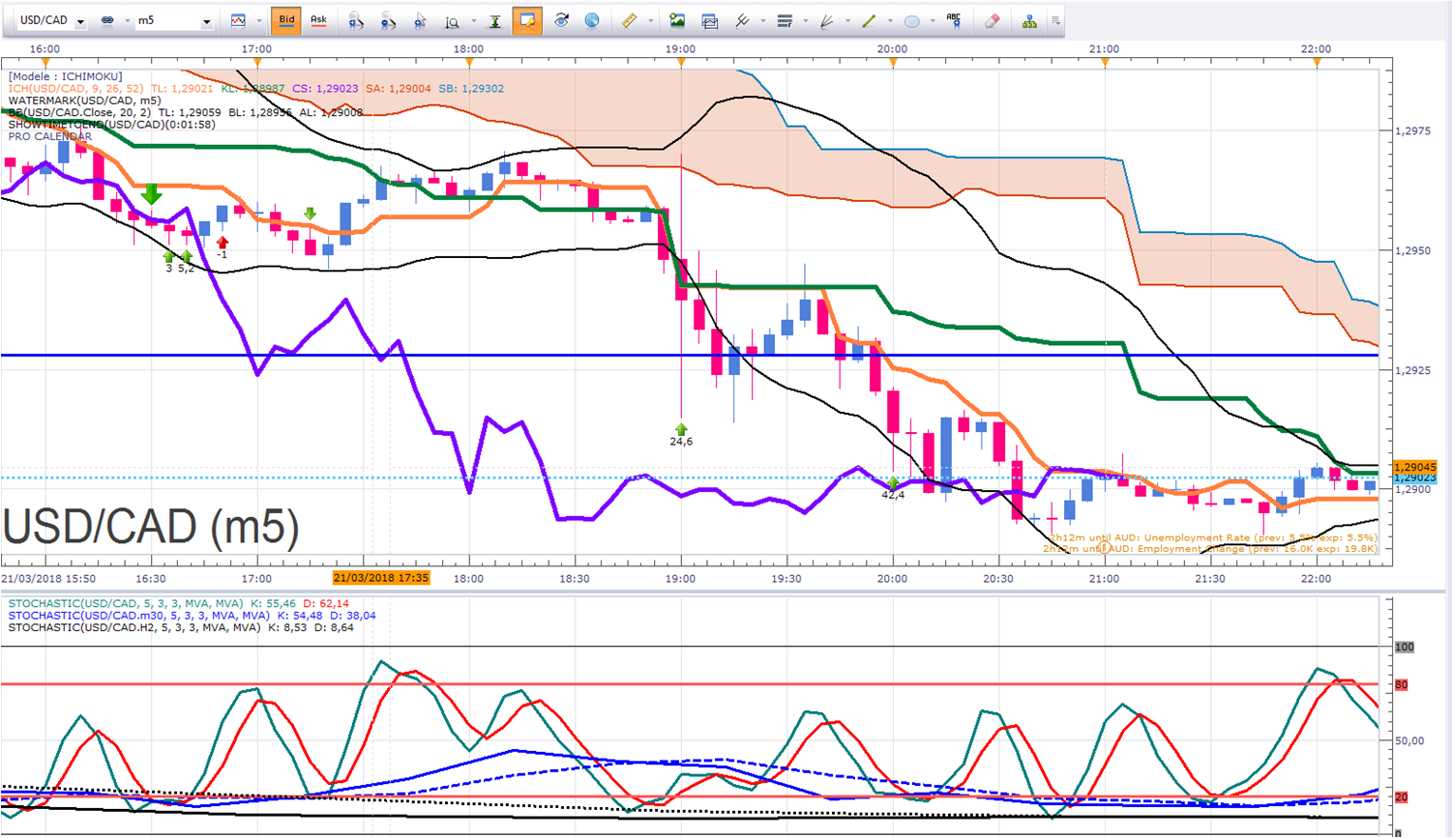The width and height of the screenshot is (1453, 838).
Task: Select the ruler measure tool
Action: 629,20
